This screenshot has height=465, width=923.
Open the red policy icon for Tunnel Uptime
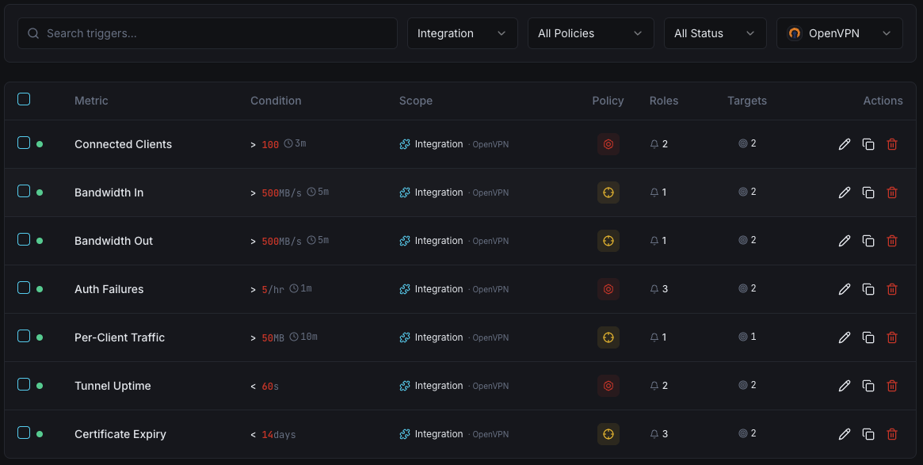point(608,386)
